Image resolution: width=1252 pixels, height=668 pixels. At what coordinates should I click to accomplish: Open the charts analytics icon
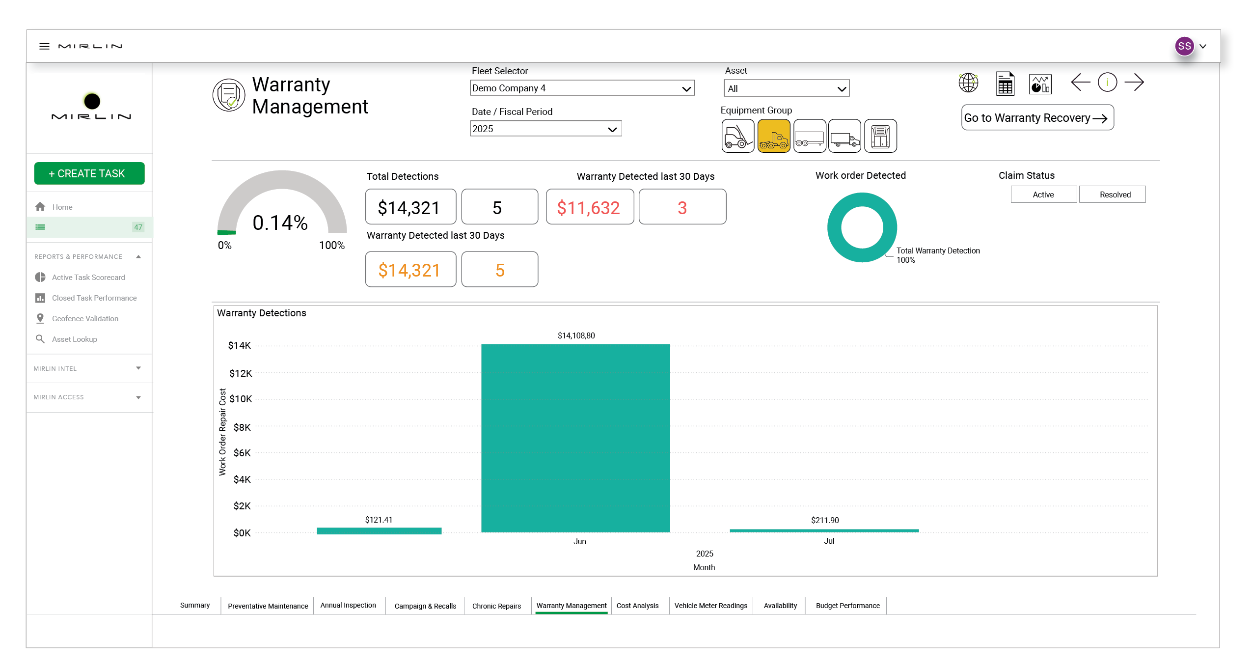point(1040,84)
